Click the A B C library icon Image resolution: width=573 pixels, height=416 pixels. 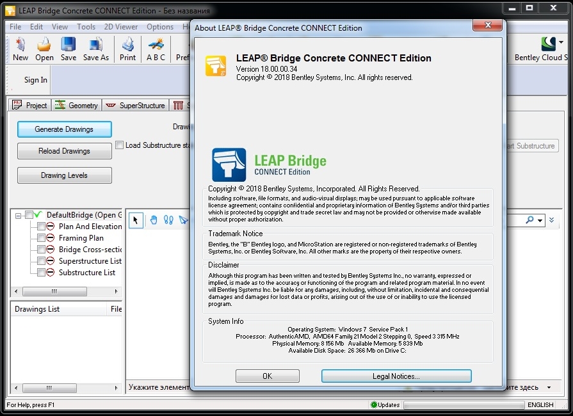pos(156,44)
